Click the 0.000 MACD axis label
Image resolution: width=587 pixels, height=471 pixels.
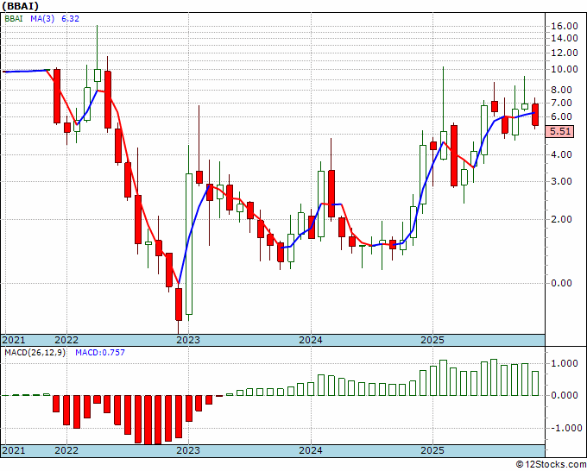566,395
